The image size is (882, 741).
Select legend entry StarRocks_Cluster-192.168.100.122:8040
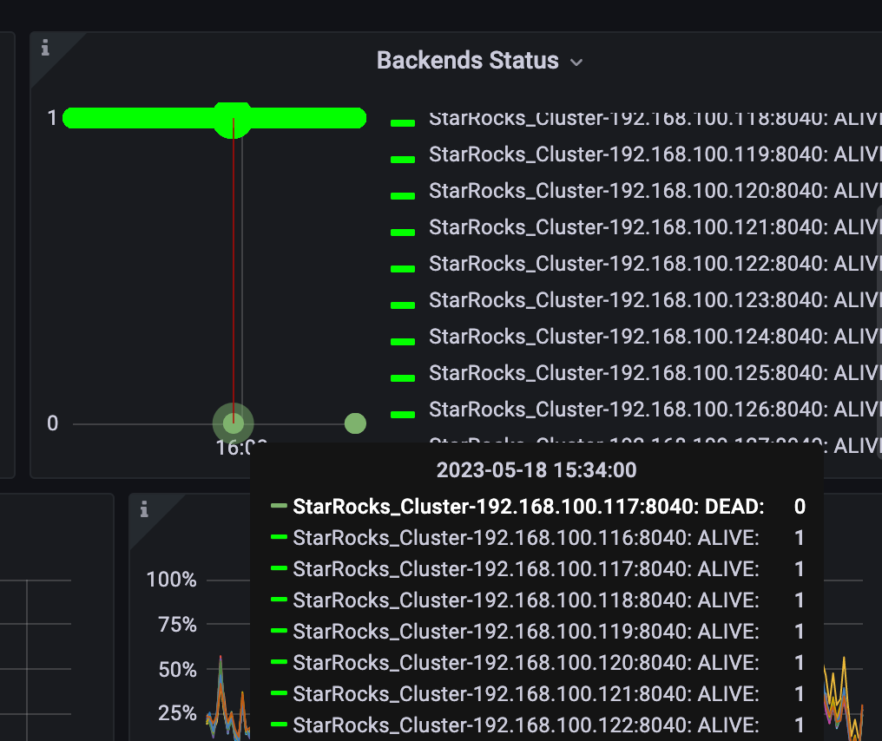pyautogui.click(x=655, y=263)
